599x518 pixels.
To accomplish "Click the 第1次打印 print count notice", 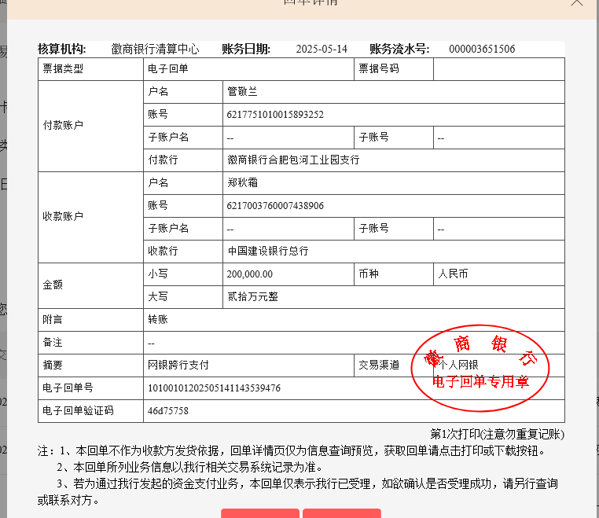I will point(497,434).
